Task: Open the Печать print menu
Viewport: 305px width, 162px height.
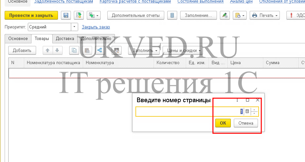Action: click(265, 15)
